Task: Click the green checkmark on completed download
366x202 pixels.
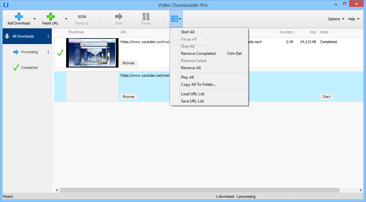Action: (x=60, y=53)
